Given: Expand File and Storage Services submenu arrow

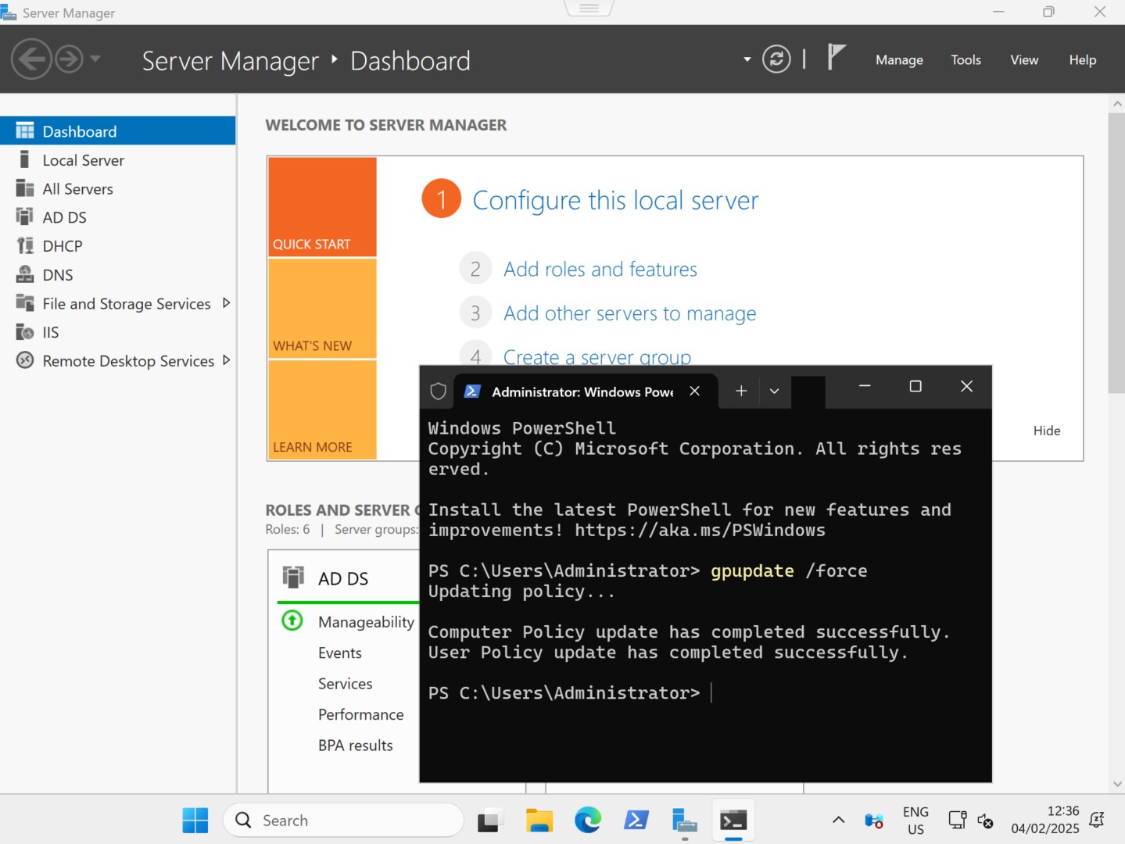Looking at the screenshot, I should click(x=226, y=303).
